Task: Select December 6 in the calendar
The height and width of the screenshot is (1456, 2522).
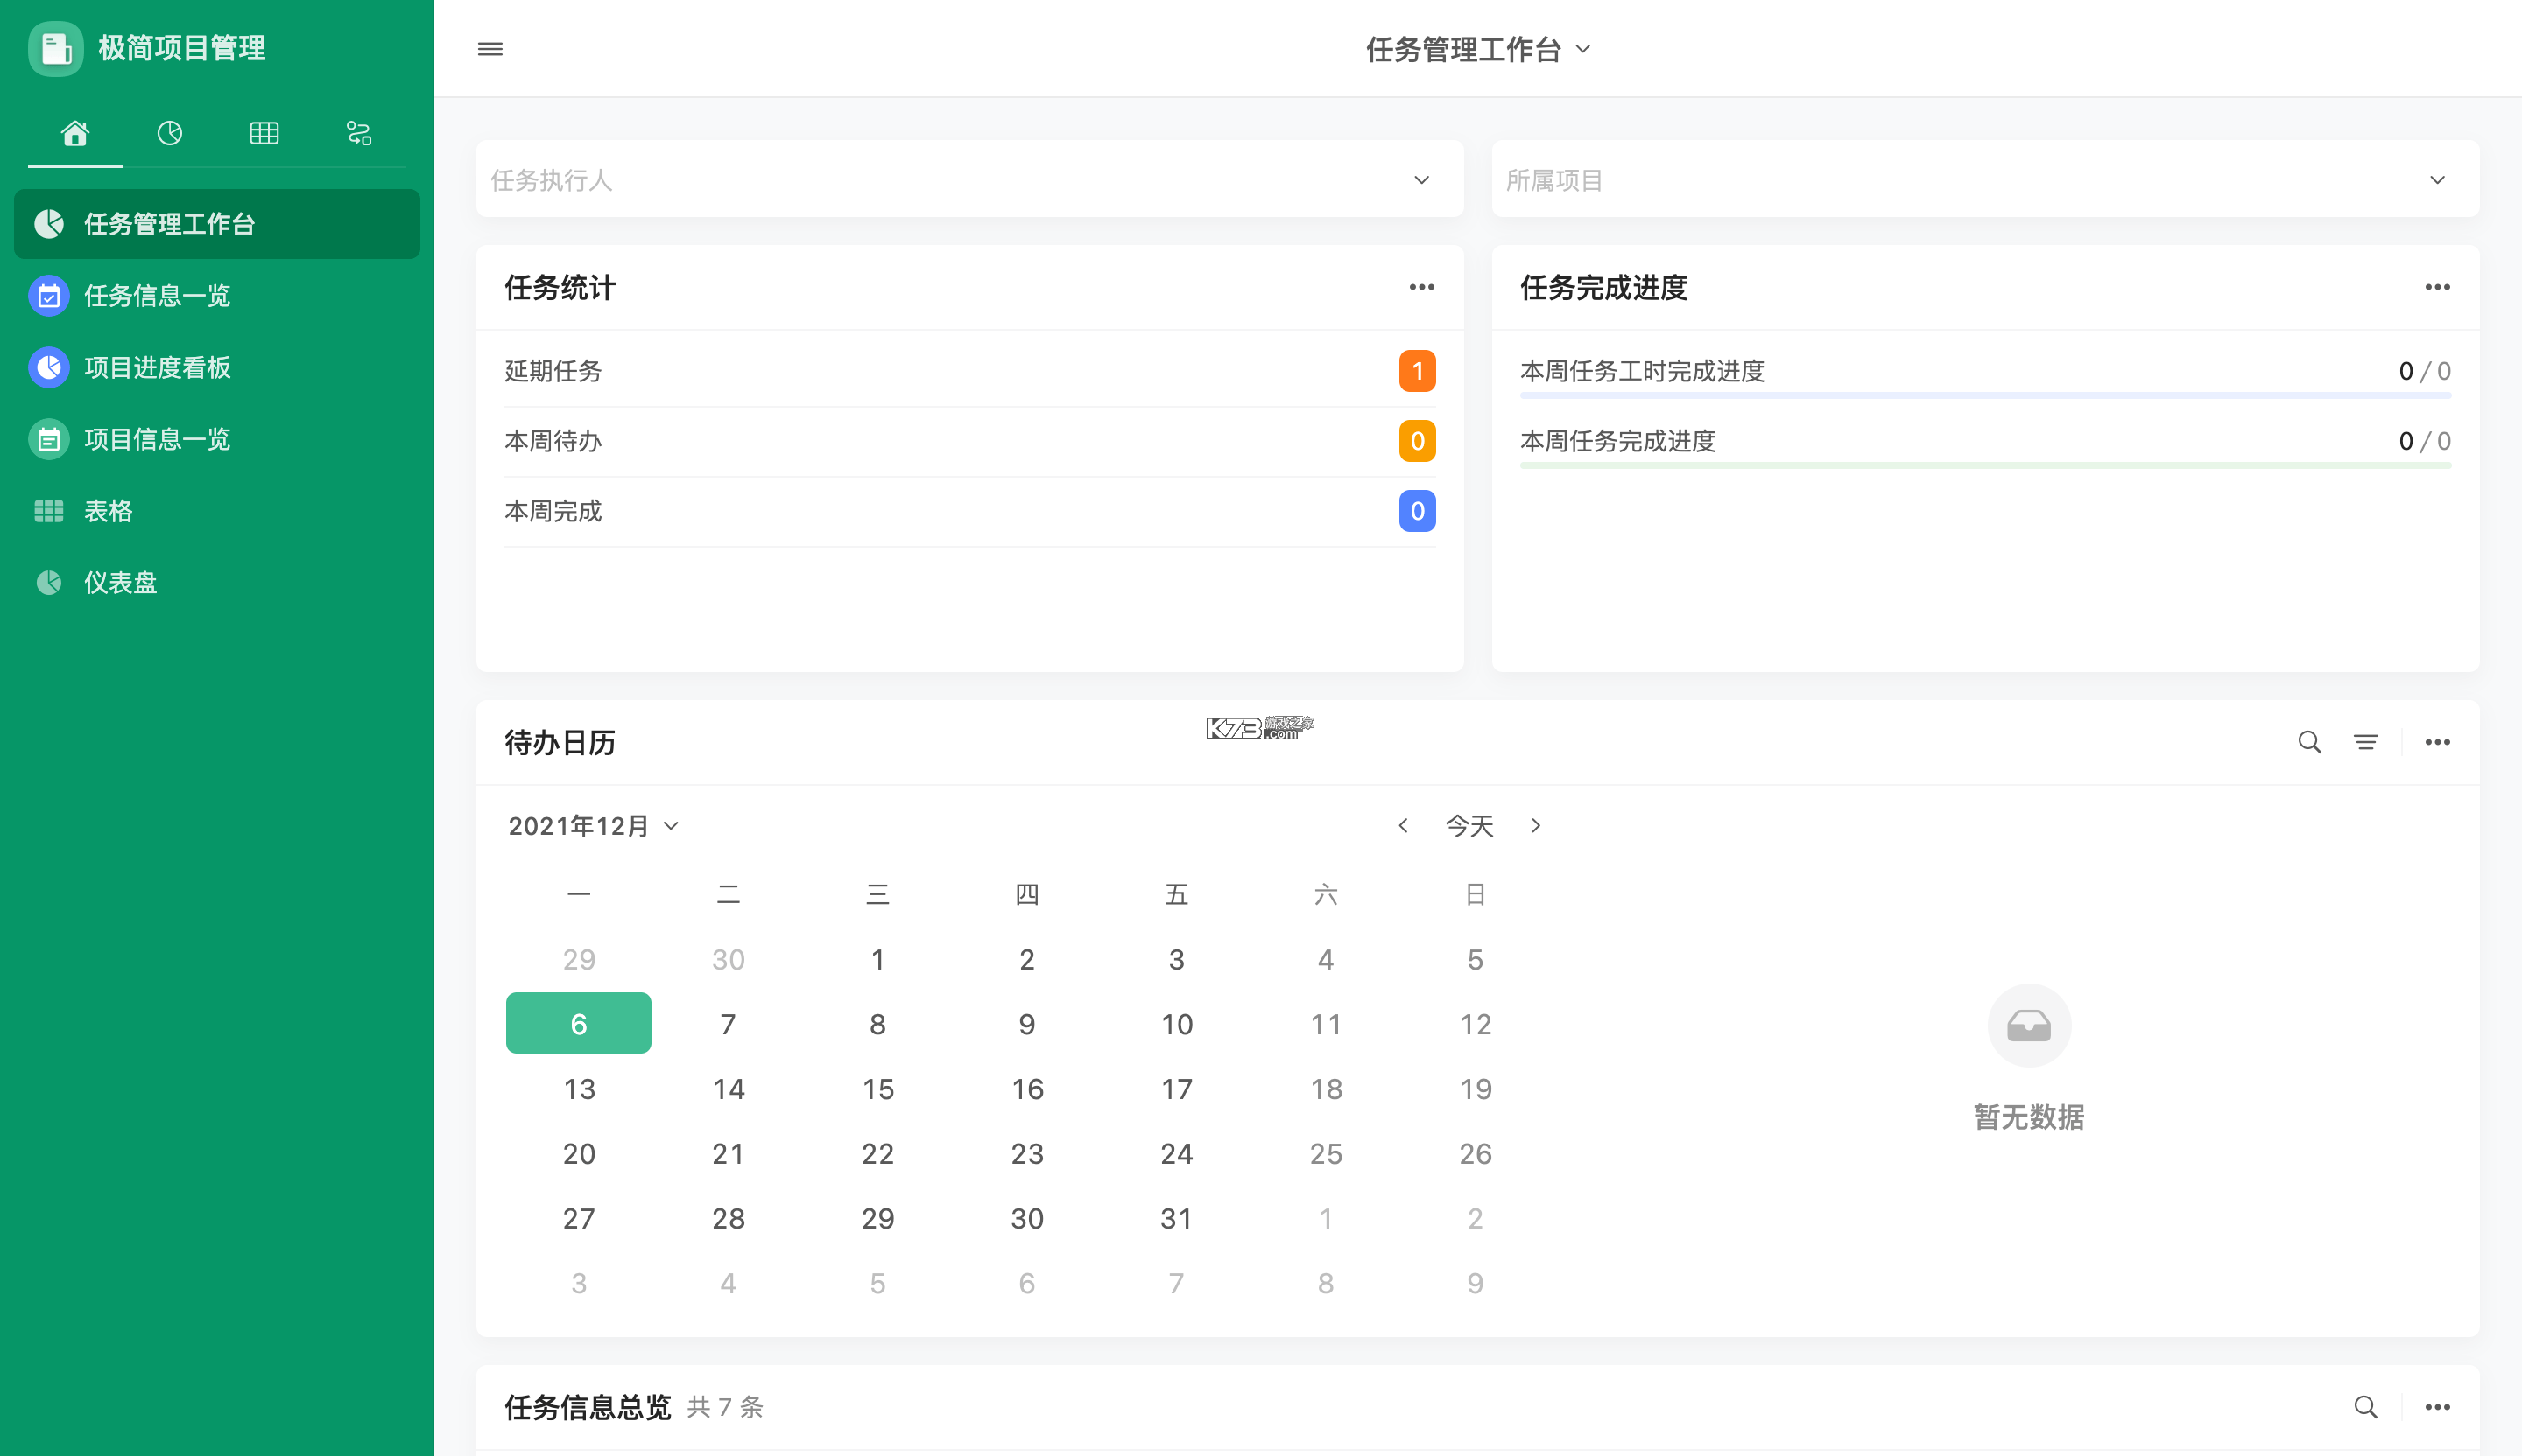Action: coord(579,1024)
